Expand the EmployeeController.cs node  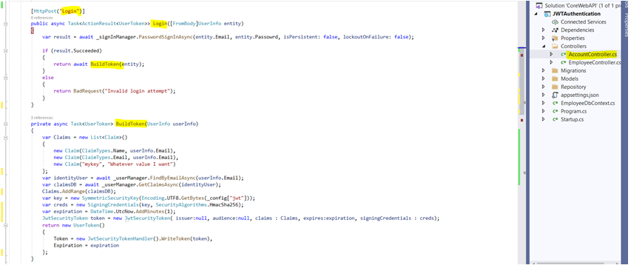tap(551, 62)
